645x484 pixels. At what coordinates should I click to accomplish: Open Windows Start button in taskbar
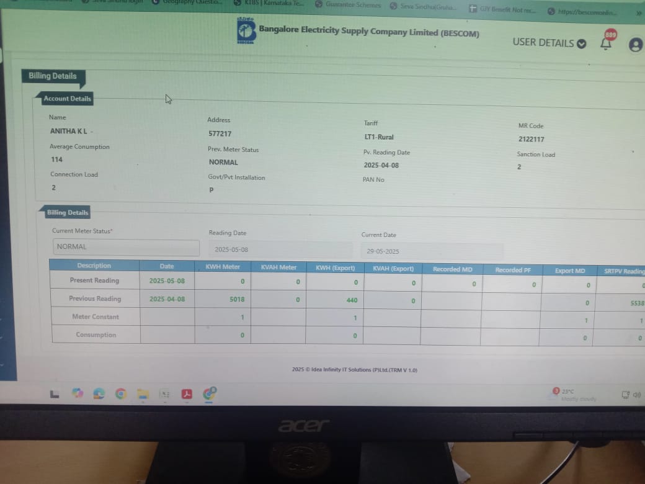tap(55, 394)
